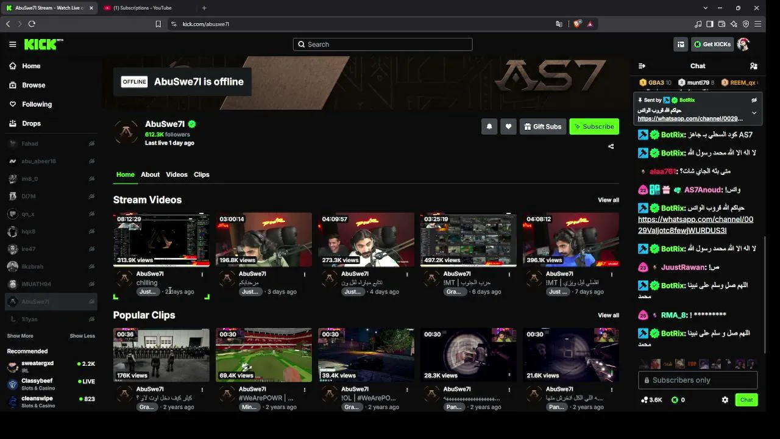Switch to the Videos tab
This screenshot has width=780, height=439.
177,174
